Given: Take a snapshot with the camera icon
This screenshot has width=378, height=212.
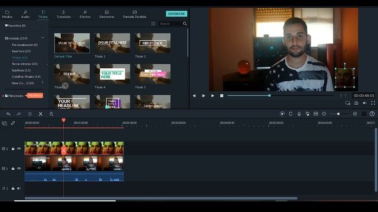Looking at the screenshot, I should click(x=356, y=103).
